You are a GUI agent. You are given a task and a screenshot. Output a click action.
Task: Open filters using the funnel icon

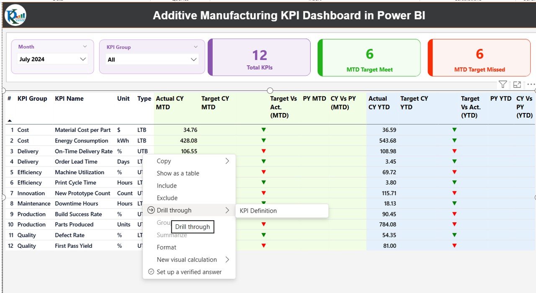pyautogui.click(x=502, y=84)
